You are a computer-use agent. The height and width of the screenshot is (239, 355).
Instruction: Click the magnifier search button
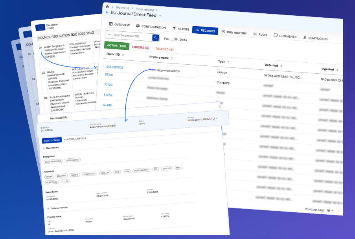pyautogui.click(x=156, y=38)
